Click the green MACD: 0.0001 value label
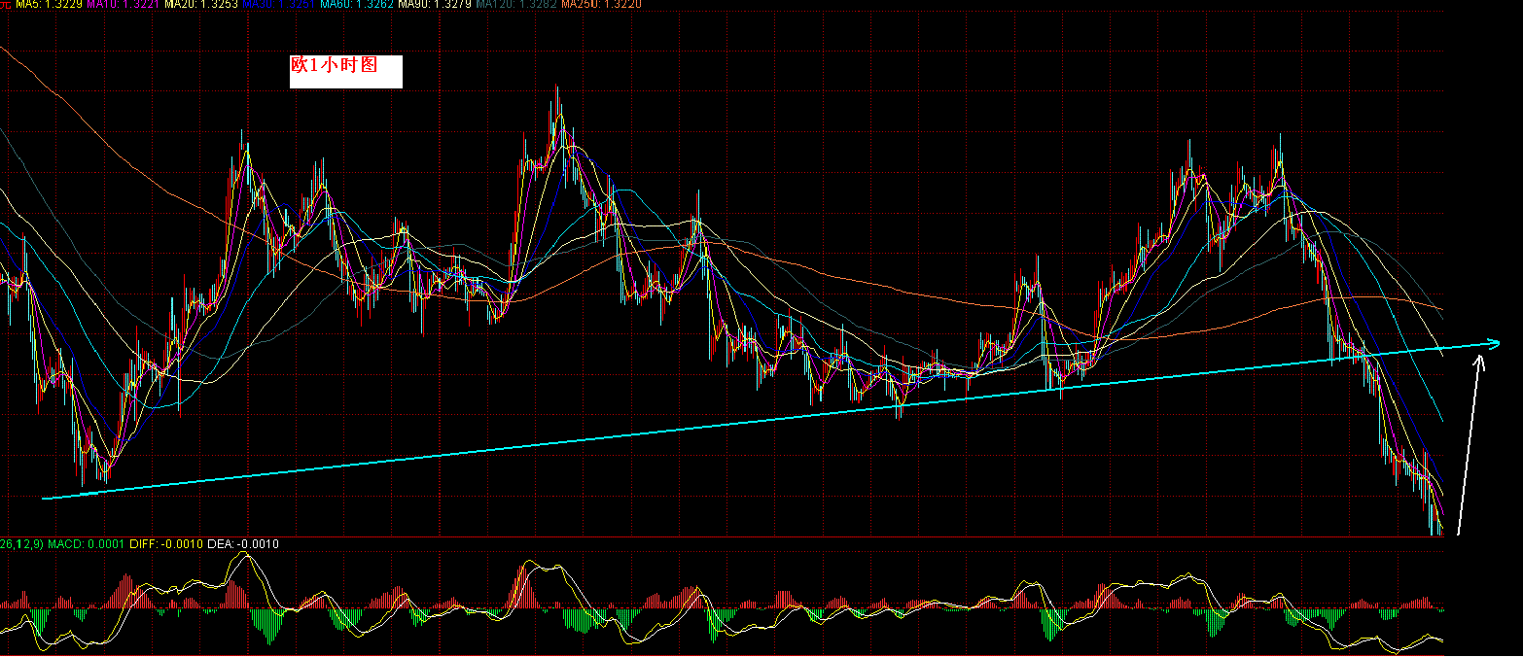The image size is (1523, 657). point(86,544)
